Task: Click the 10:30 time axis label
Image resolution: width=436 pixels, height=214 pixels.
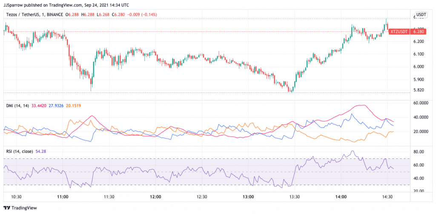Action: pyautogui.click(x=17, y=197)
